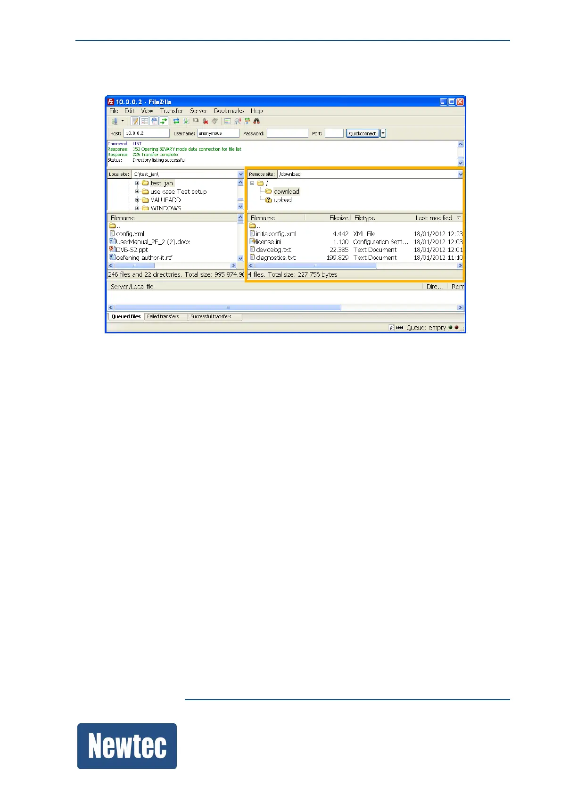
Task: Select local file config.xml
Action: [x=130, y=234]
